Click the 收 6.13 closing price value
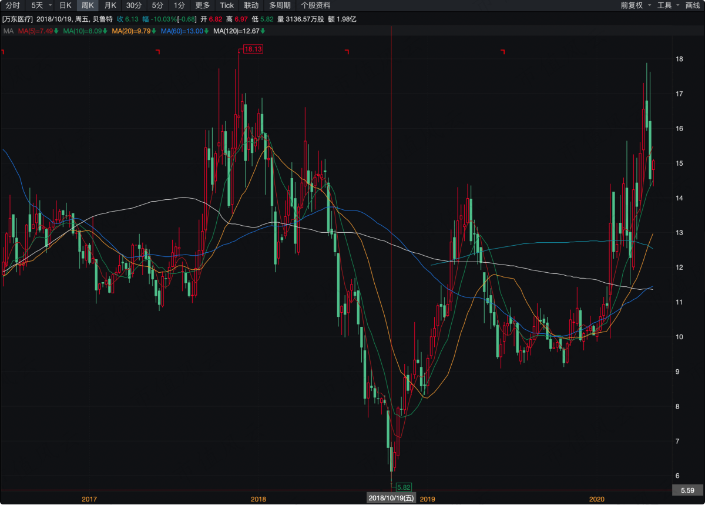The image size is (705, 505). tap(127, 19)
